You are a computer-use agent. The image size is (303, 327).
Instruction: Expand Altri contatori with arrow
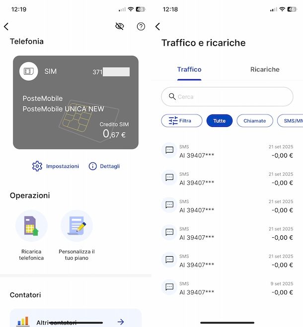pos(121,322)
